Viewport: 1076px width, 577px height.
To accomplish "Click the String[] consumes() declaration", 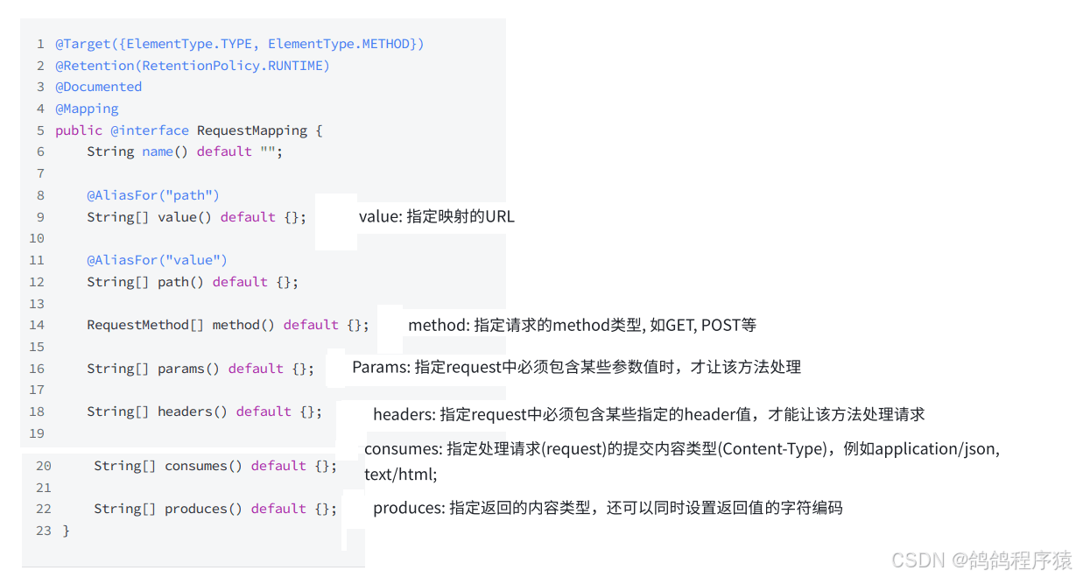I will (x=215, y=466).
